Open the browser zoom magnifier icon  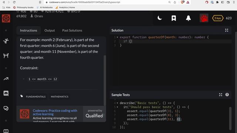point(170,2)
